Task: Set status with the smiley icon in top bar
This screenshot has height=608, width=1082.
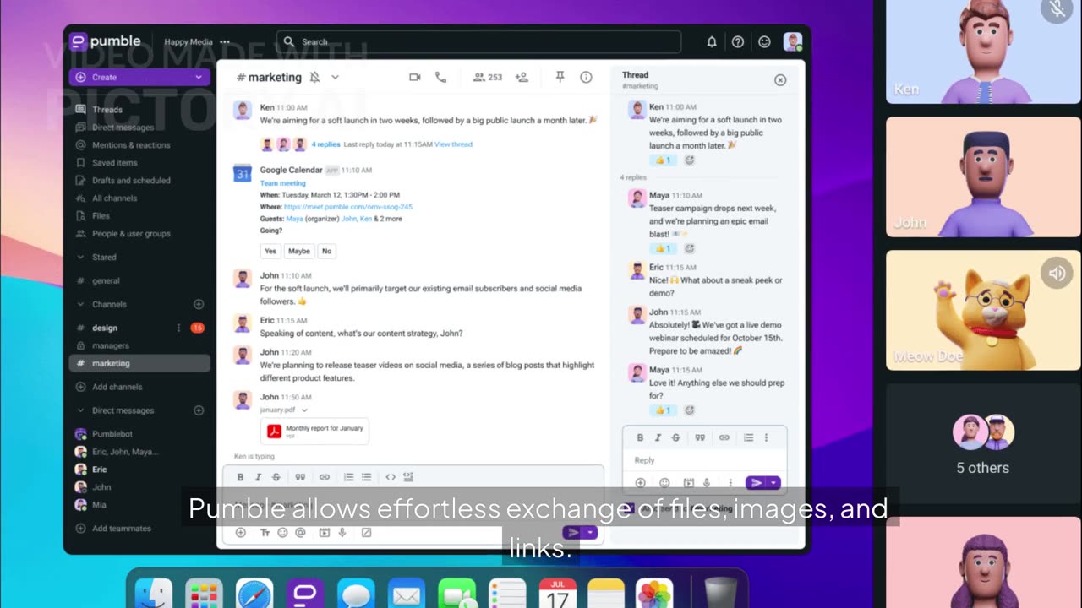Action: (764, 41)
